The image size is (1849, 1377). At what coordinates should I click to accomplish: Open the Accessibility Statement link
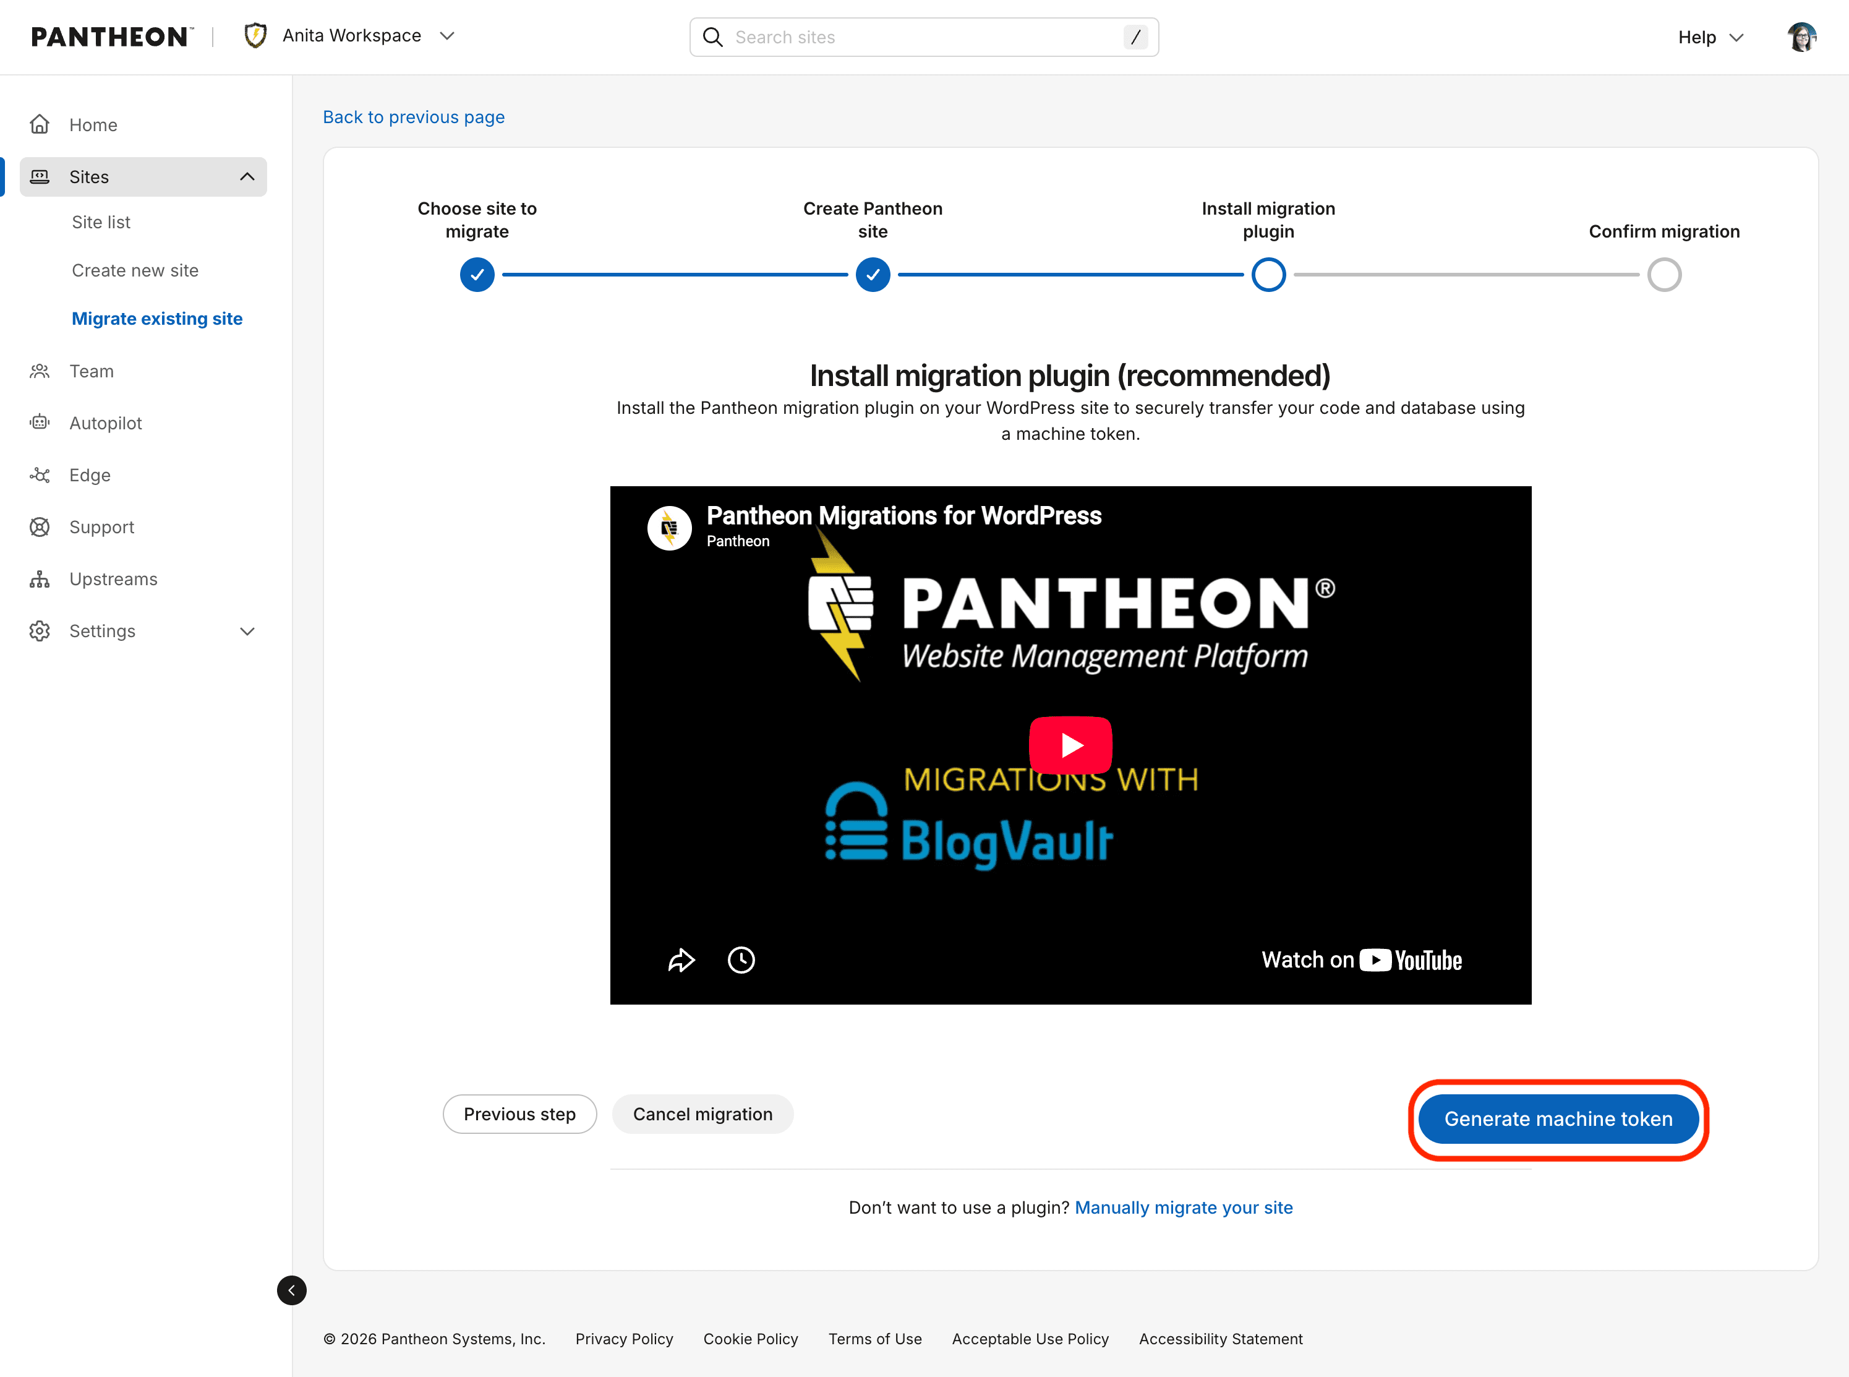(x=1221, y=1339)
